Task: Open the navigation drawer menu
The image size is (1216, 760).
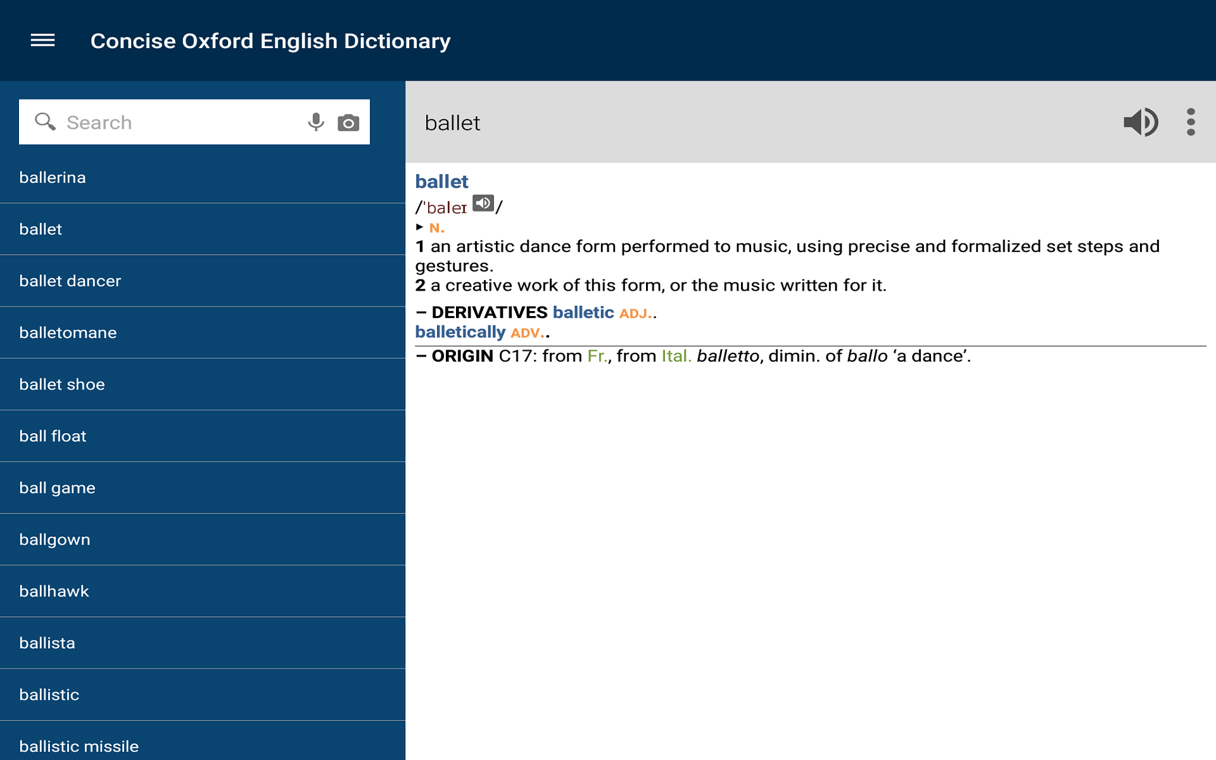Action: [42, 41]
